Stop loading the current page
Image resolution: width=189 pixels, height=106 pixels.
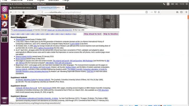[x=19, y=12]
